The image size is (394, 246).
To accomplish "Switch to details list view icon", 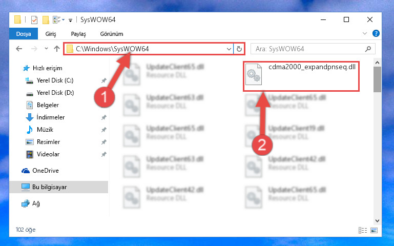I will pos(363,230).
